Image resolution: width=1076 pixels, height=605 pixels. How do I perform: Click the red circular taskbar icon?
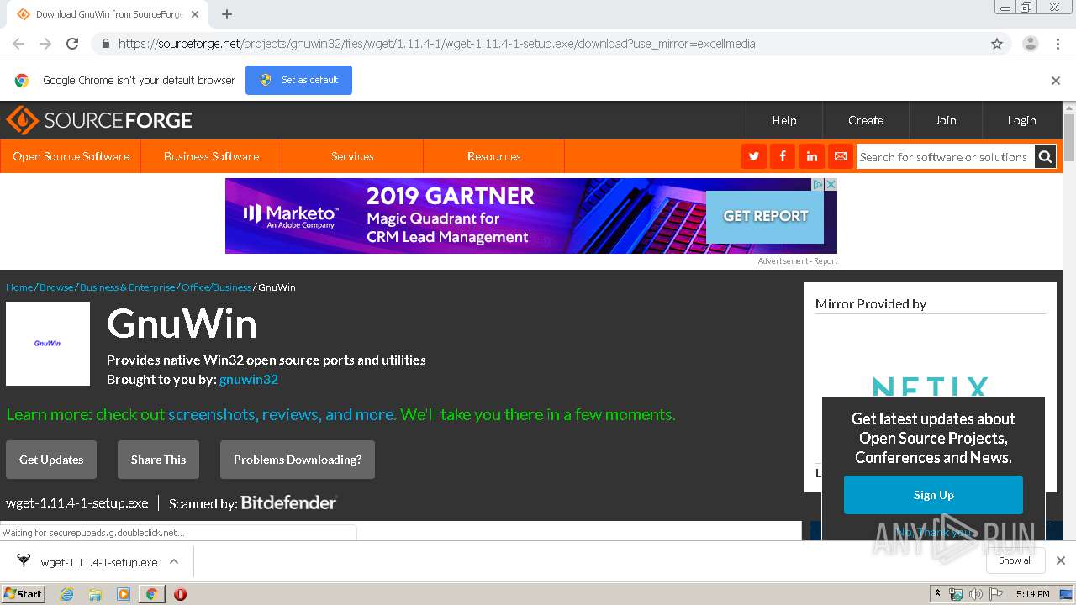coord(180,594)
